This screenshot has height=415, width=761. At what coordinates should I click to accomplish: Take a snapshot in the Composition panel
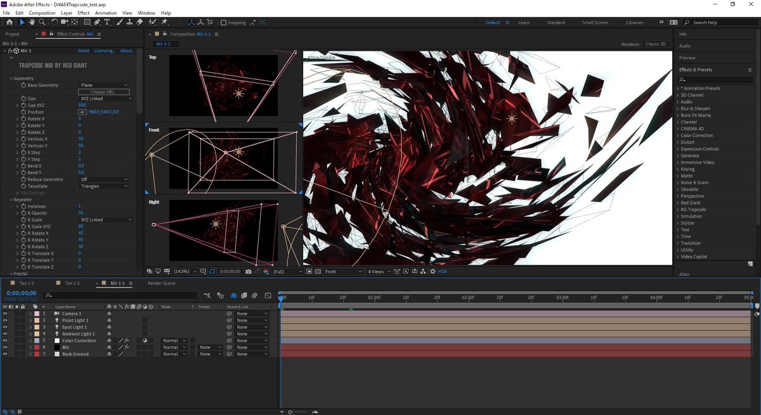[249, 271]
